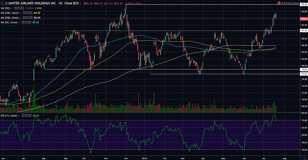Toggle visibility of the RSI (14, close) pane
The image size is (308, 160).
(23, 116)
